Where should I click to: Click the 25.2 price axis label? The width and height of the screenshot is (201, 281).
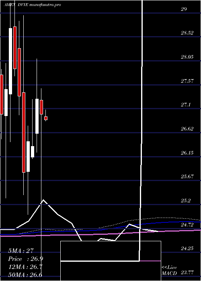click(186, 201)
